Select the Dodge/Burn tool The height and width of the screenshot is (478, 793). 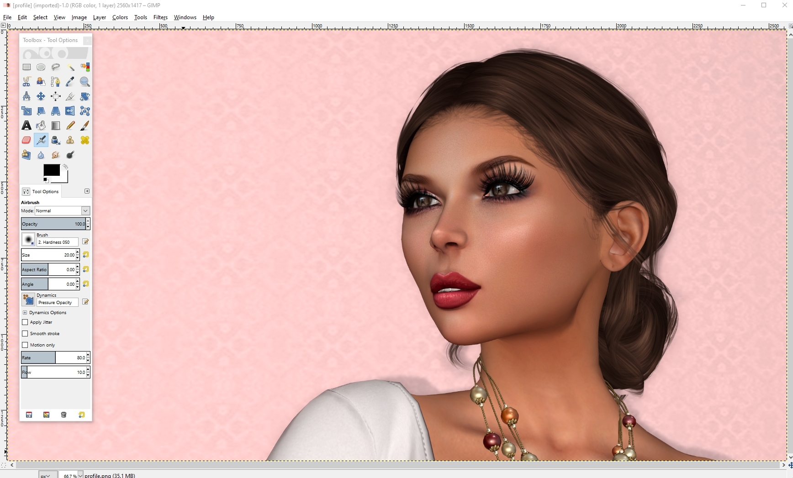(70, 155)
